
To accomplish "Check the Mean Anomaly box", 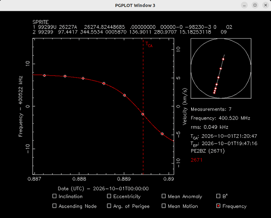I will tap(164, 196).
